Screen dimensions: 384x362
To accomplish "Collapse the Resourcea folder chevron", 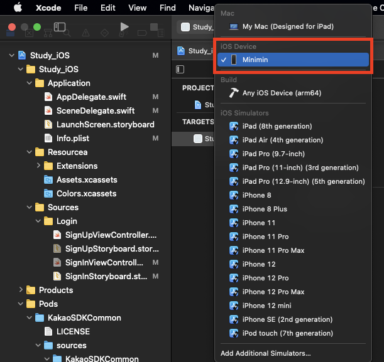I will pyautogui.click(x=30, y=152).
